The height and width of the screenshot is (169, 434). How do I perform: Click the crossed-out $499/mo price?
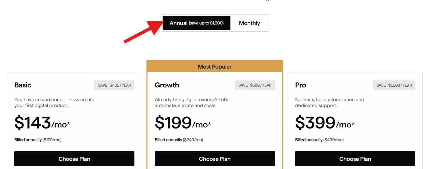[x=333, y=140]
